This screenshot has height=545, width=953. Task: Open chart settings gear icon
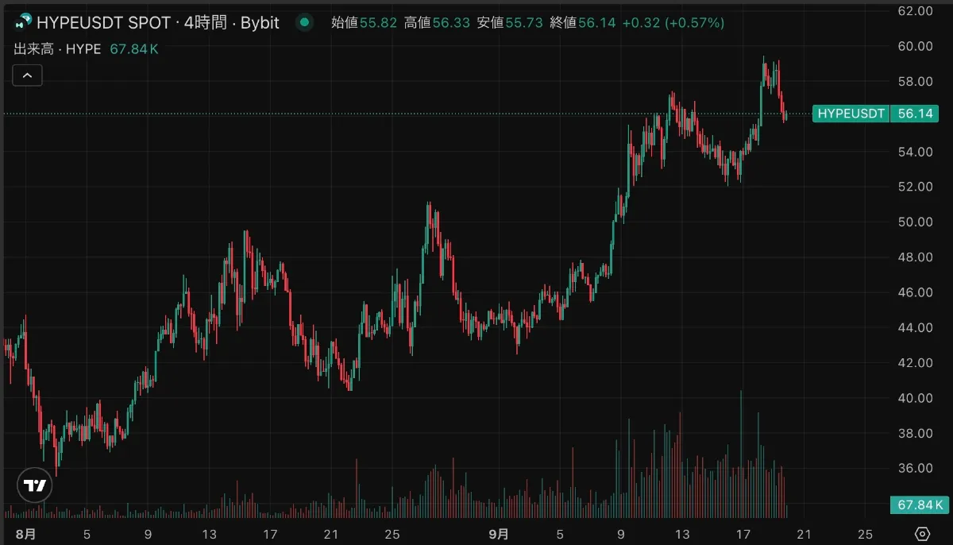[x=922, y=533]
